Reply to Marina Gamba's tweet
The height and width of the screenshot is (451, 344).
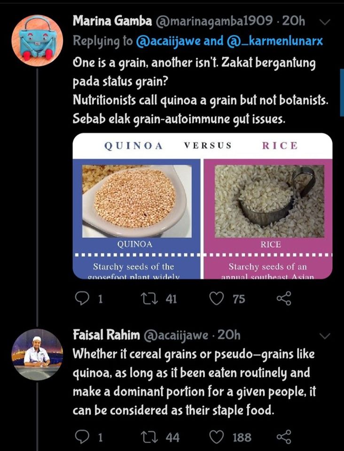pyautogui.click(x=82, y=298)
